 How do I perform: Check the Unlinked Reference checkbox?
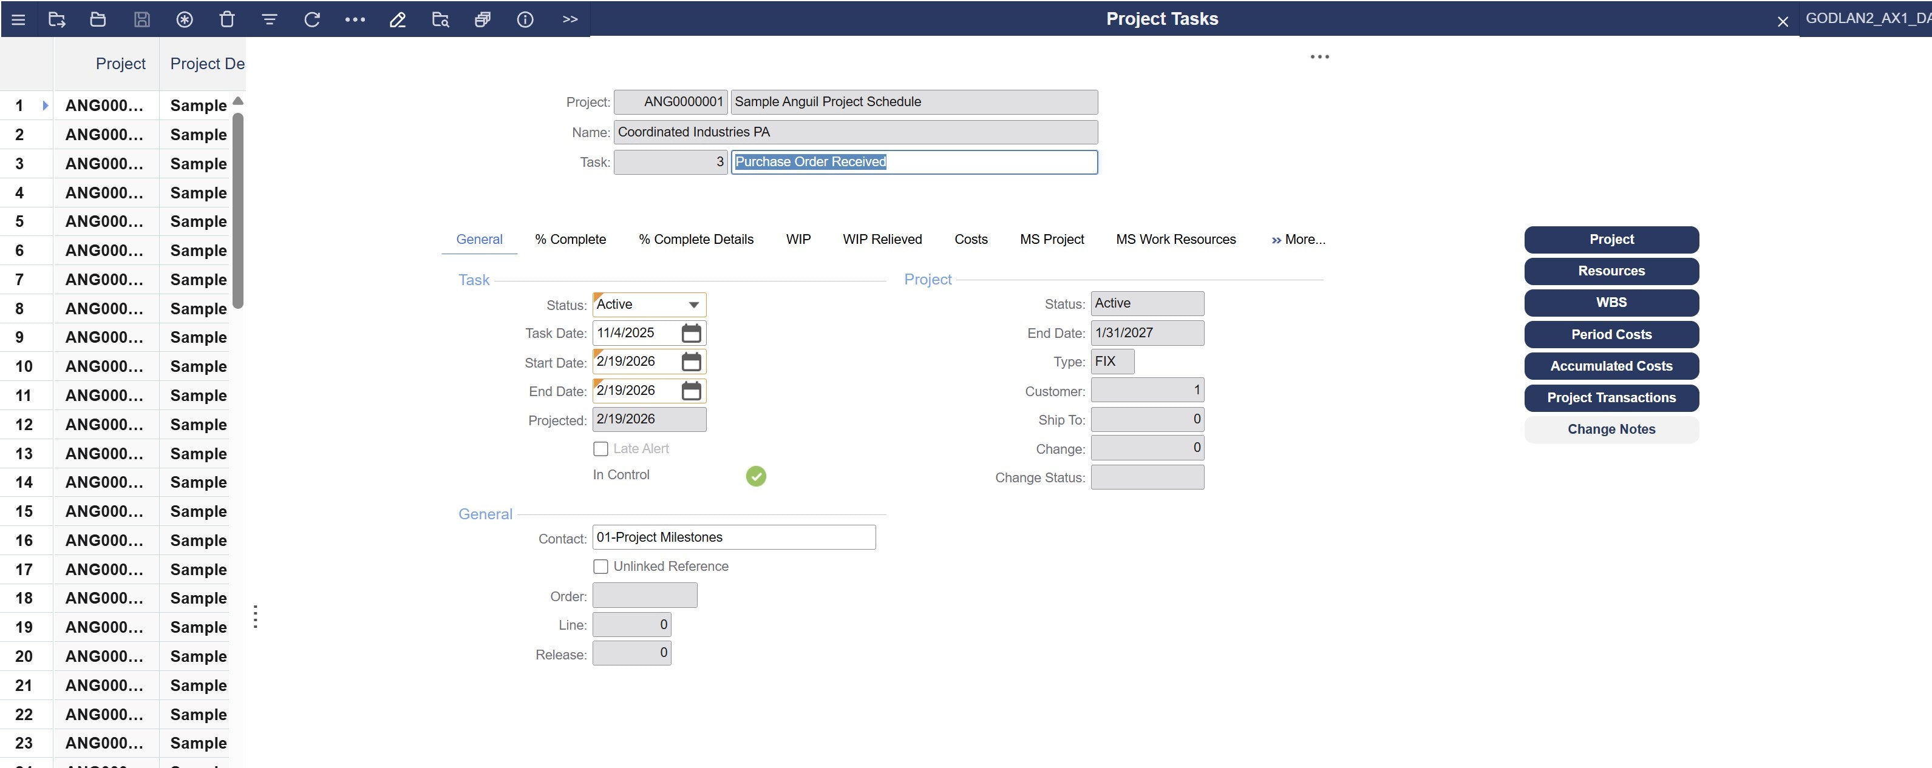pos(600,567)
